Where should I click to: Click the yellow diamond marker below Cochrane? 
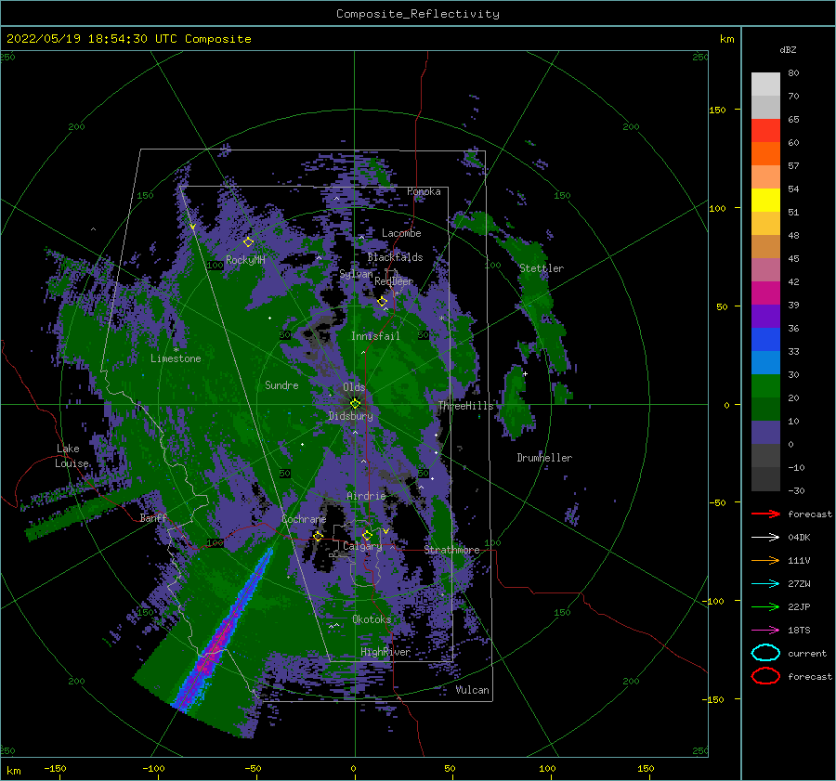pyautogui.click(x=318, y=536)
